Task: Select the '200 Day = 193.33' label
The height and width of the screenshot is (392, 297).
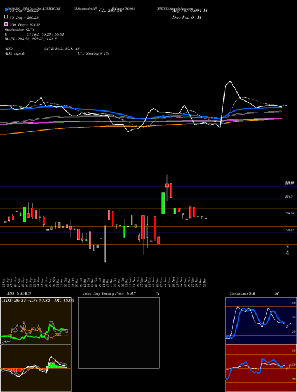Action: (25, 25)
